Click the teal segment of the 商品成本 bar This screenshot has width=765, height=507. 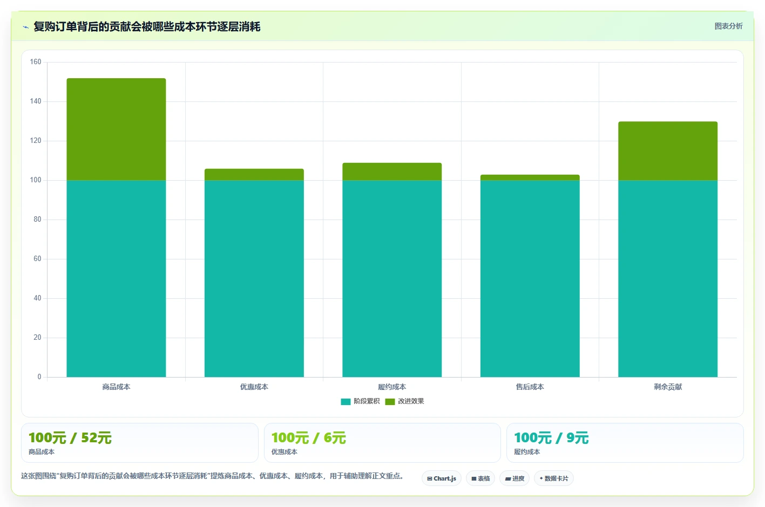(x=116, y=278)
